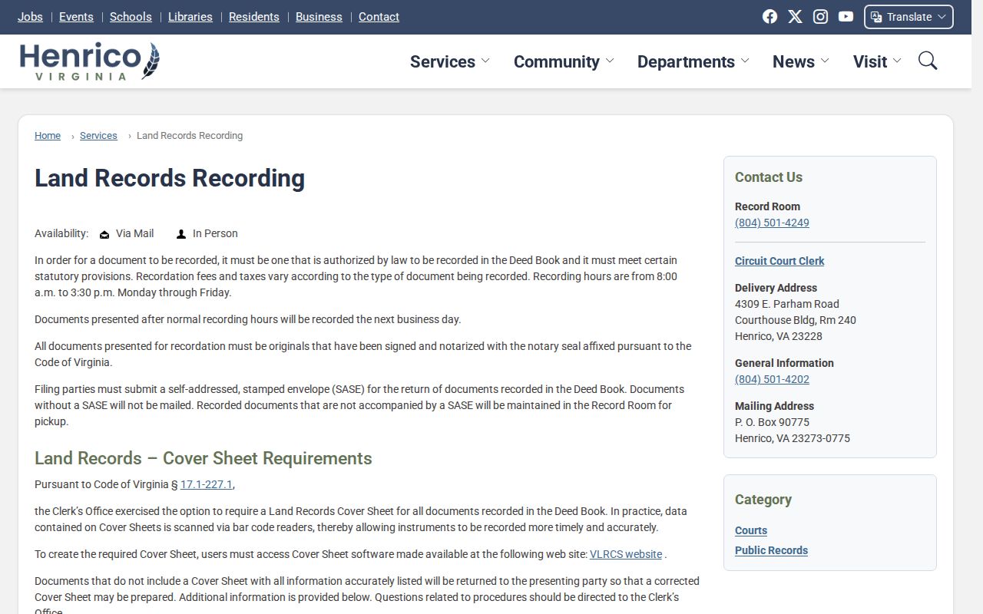Open Henrico's Instagram profile
This screenshot has height=614, width=983.
820,17
